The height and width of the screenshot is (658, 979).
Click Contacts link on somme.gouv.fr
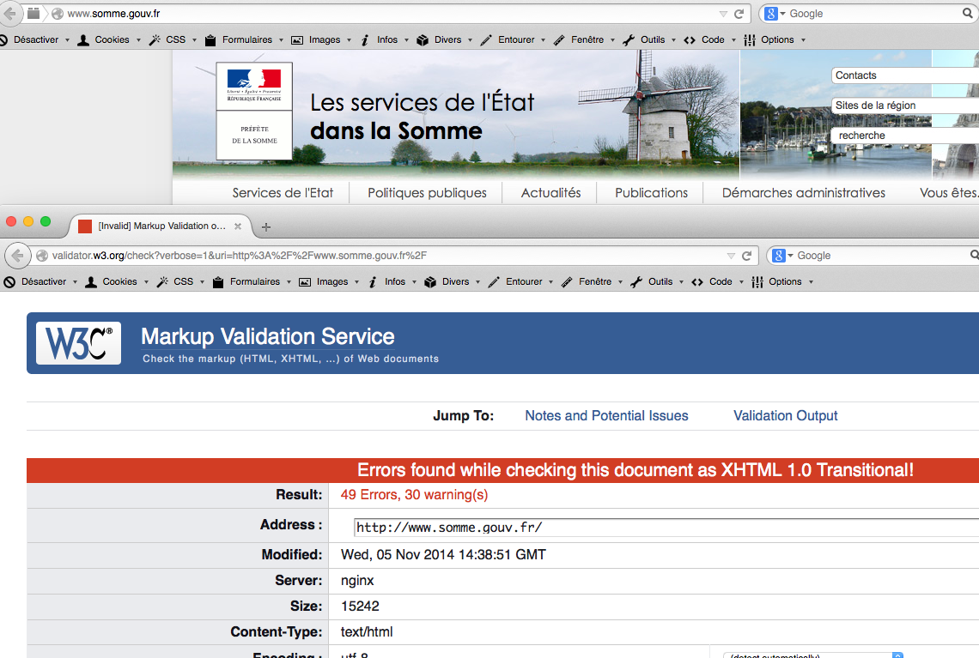(x=904, y=75)
